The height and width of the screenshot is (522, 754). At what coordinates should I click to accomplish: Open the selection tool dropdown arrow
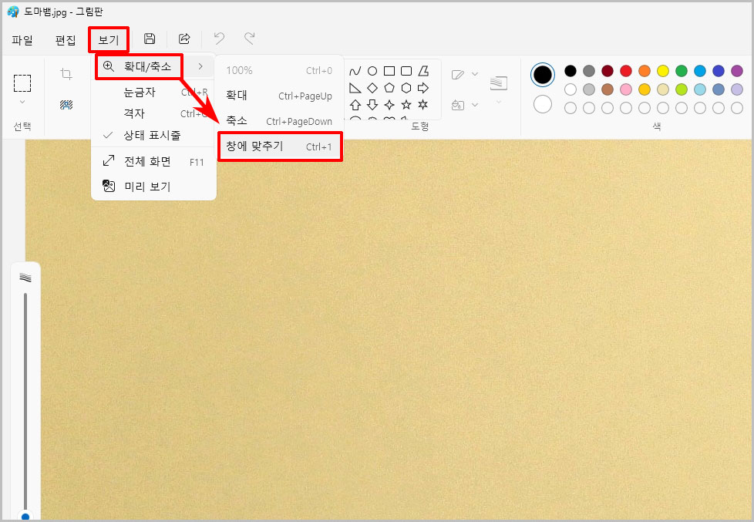(22, 102)
